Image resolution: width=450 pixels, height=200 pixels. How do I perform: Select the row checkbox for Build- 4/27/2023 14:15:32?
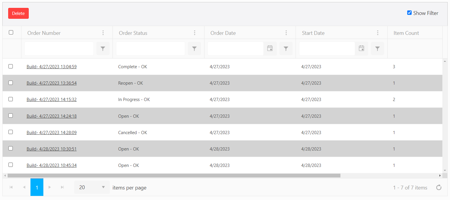tap(11, 99)
